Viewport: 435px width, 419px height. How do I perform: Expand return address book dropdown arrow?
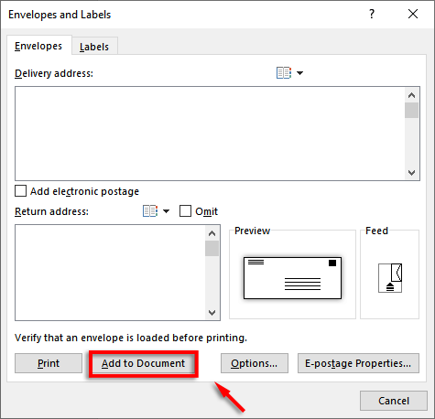tap(166, 211)
